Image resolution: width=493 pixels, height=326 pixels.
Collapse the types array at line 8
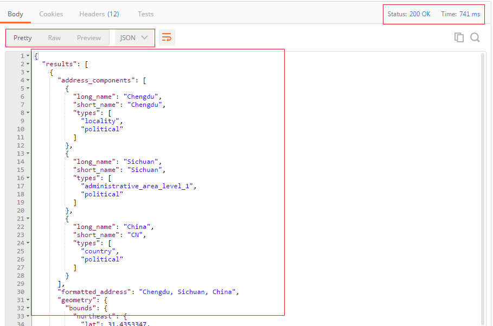pyautogui.click(x=28, y=113)
